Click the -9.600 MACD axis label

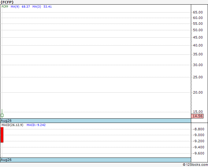[x=199, y=153]
